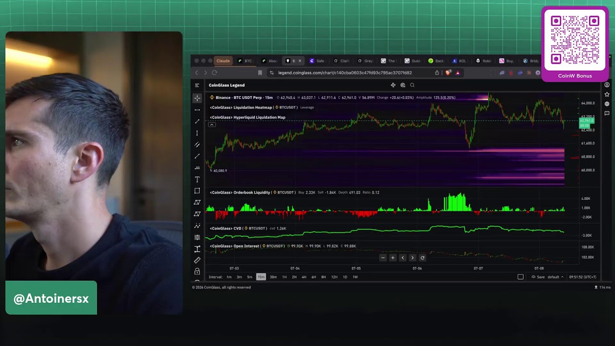Open the indicator settings icon in header
The image size is (615, 346).
coord(403,85)
